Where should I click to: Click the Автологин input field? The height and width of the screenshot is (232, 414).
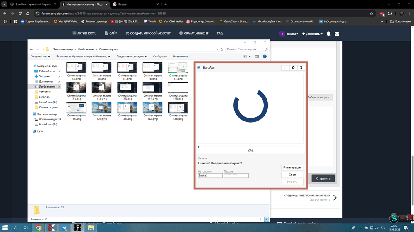(210, 175)
